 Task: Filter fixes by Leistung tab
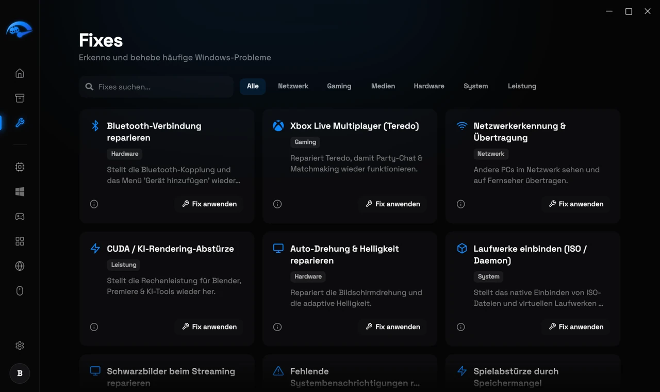[x=522, y=86]
